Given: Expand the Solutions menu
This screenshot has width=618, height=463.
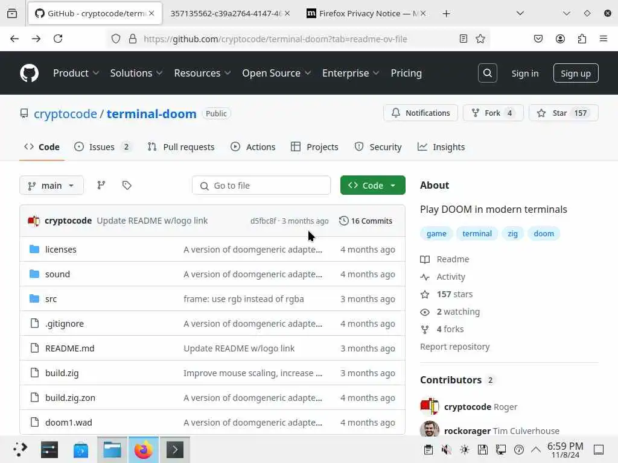Looking at the screenshot, I should pos(136,73).
